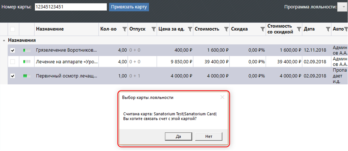Toggle the select-all checkbox in header

point(12,29)
